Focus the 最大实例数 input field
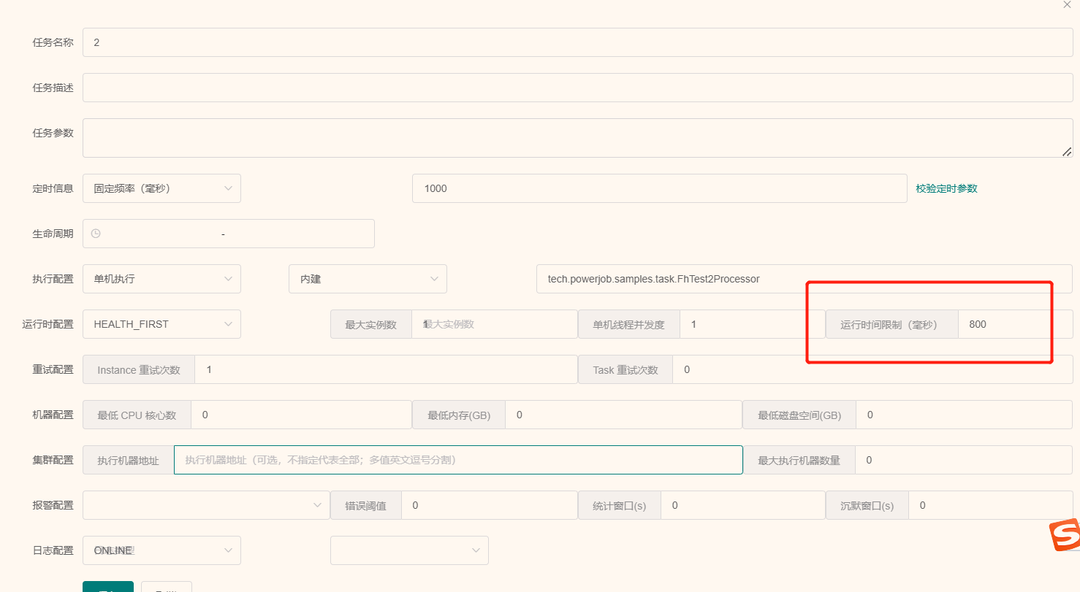The width and height of the screenshot is (1080, 592). pyautogui.click(x=495, y=324)
